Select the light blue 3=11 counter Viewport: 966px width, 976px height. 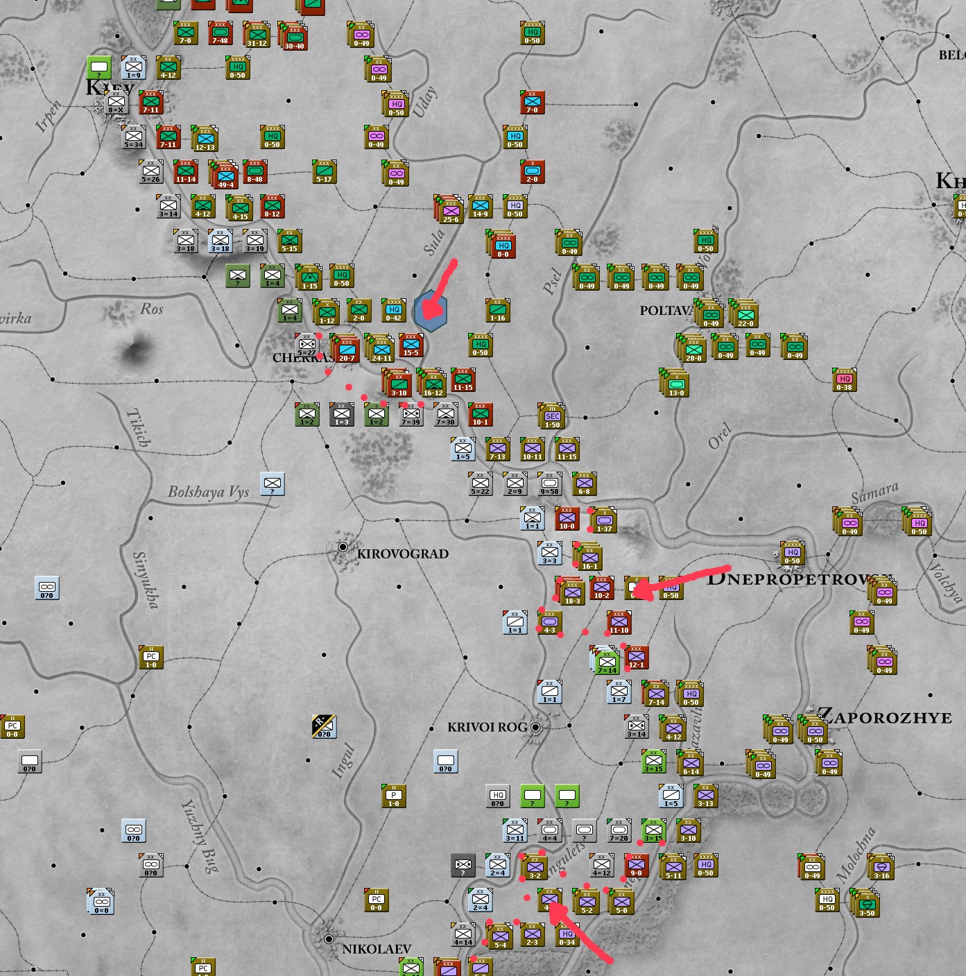(x=515, y=831)
